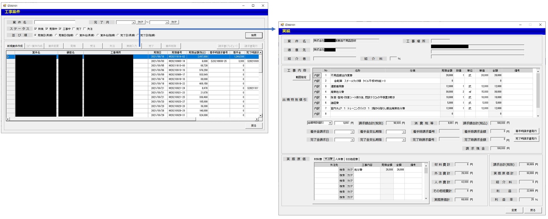Click the 案件名 search input field
The width and height of the screenshot is (548, 219).
[x=55, y=22]
